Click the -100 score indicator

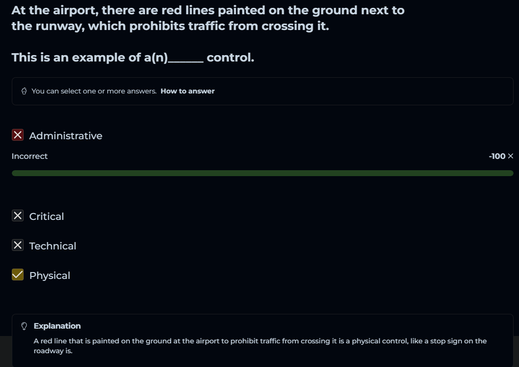497,156
